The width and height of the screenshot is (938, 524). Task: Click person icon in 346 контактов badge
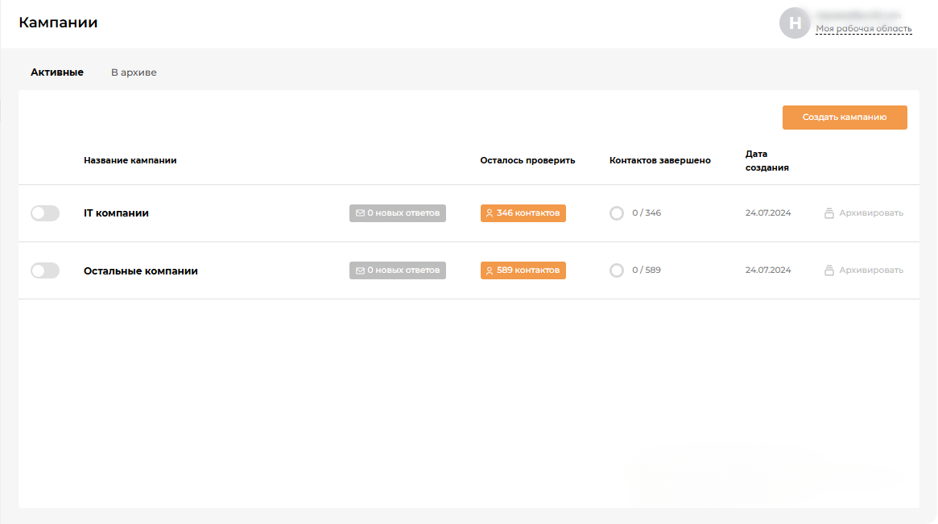pyautogui.click(x=490, y=213)
